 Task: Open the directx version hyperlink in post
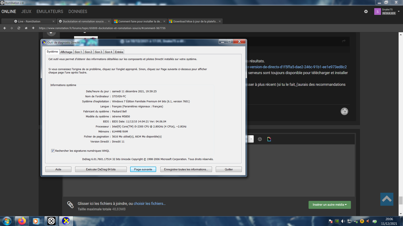(x=297, y=67)
